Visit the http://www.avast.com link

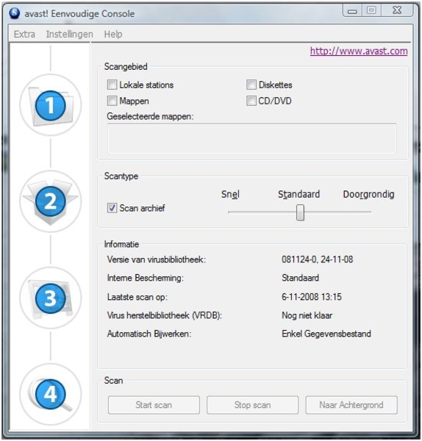[x=359, y=51]
